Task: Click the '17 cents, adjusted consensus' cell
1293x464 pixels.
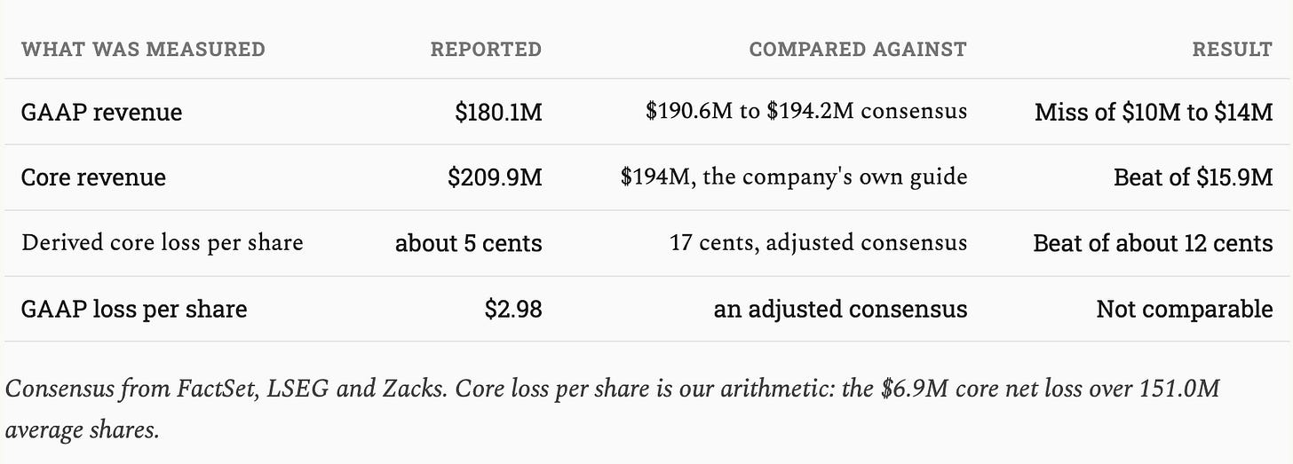Action: click(819, 242)
